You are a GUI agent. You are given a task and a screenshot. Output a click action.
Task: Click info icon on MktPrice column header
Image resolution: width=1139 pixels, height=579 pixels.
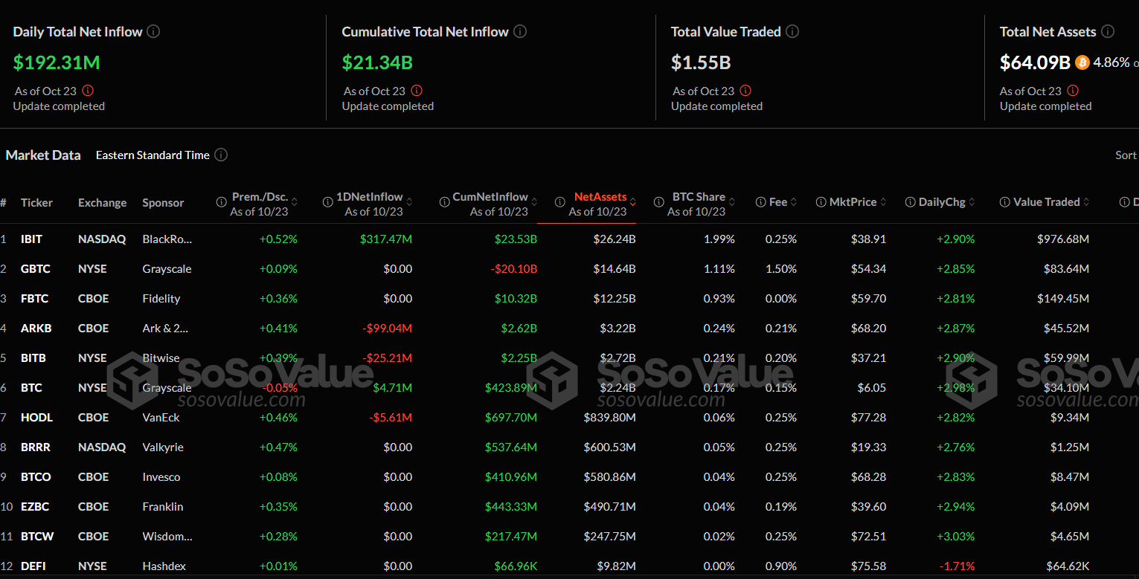[x=821, y=202]
